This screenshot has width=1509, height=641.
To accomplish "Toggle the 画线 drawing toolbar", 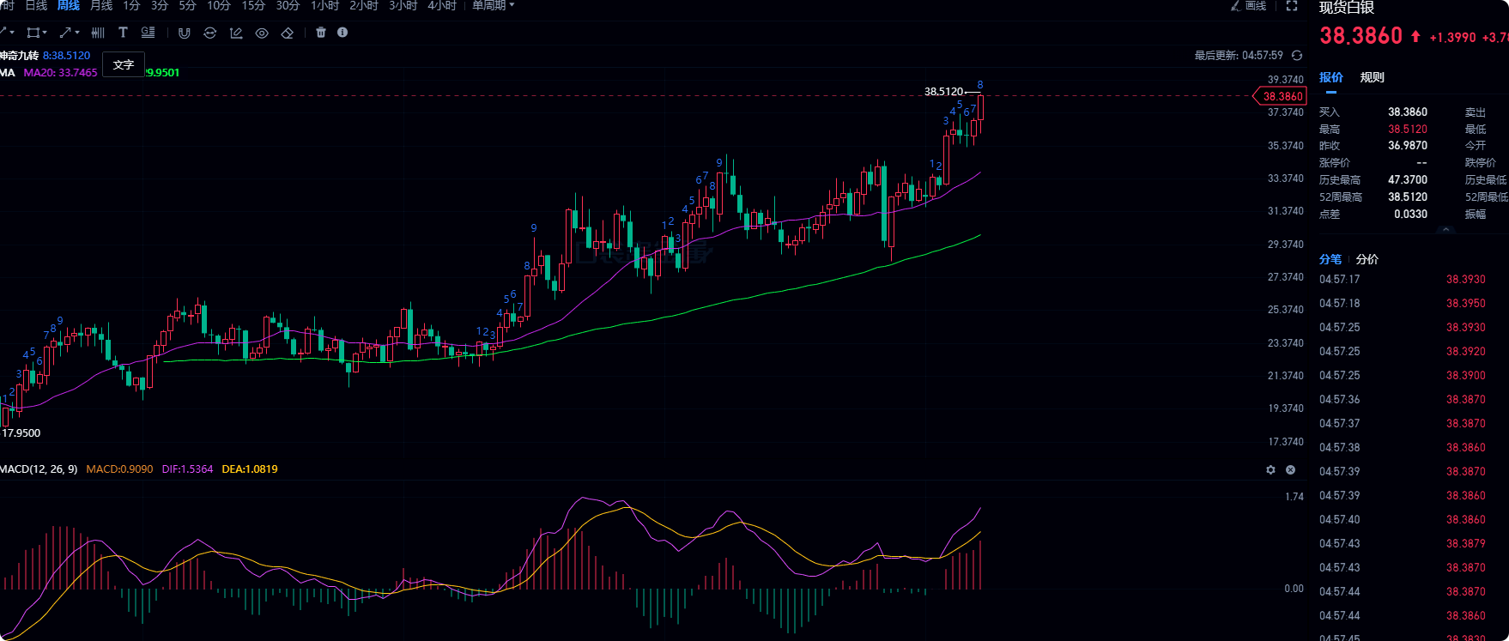I will click(x=1249, y=5).
